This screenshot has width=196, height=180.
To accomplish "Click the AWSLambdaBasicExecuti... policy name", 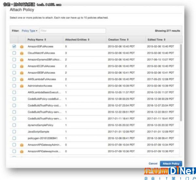I will tap(44, 92).
